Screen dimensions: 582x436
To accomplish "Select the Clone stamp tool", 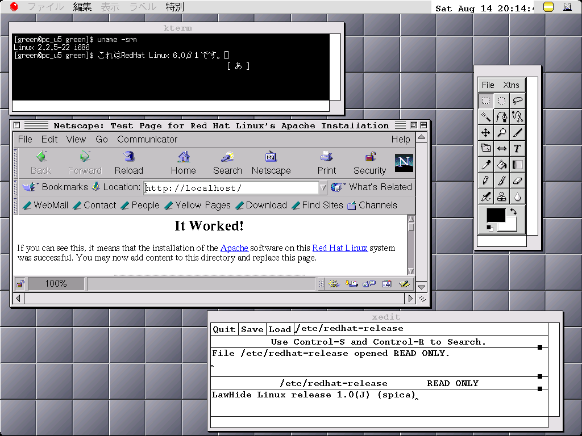I will tap(501, 196).
